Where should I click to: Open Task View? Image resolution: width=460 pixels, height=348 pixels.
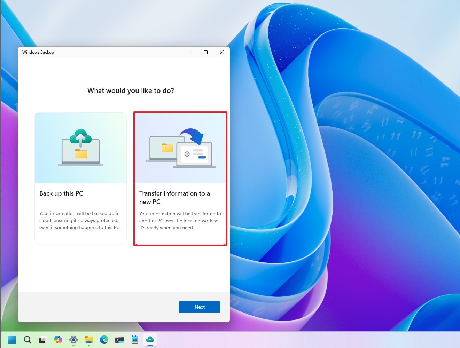point(42,340)
